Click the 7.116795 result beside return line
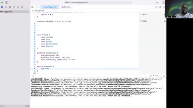This screenshot has height=108, width=193. pos(144,14)
